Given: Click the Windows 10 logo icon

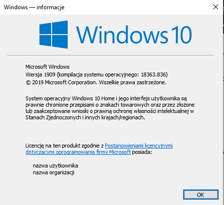Looking at the screenshot, I should [54, 35].
